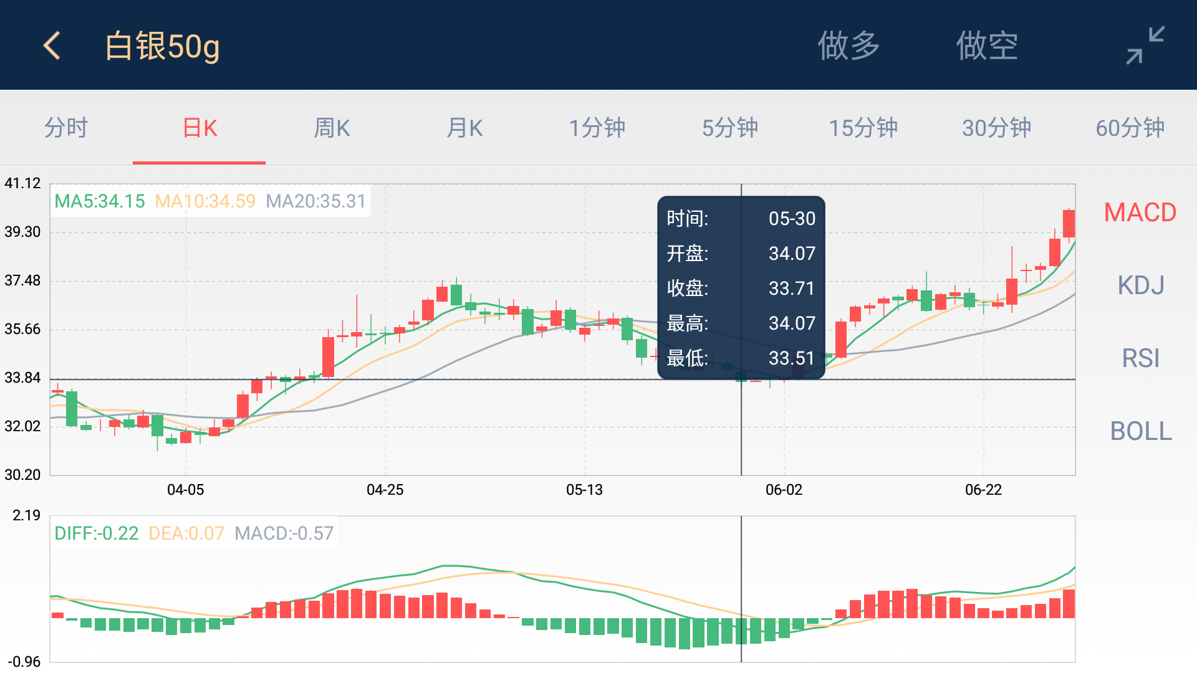Open the 做空 sell short button

coord(988,45)
